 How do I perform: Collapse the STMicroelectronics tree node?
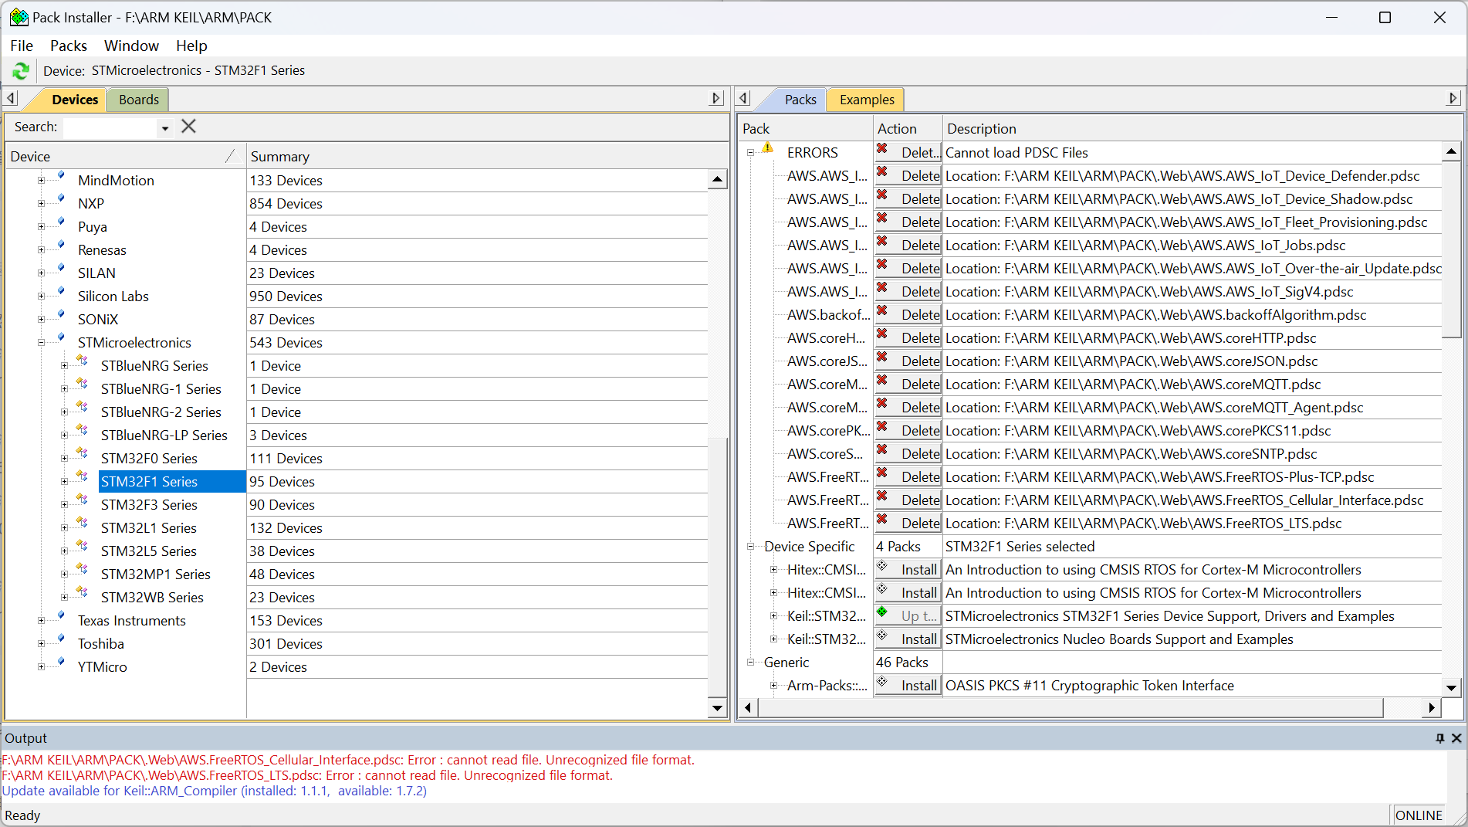(x=41, y=343)
